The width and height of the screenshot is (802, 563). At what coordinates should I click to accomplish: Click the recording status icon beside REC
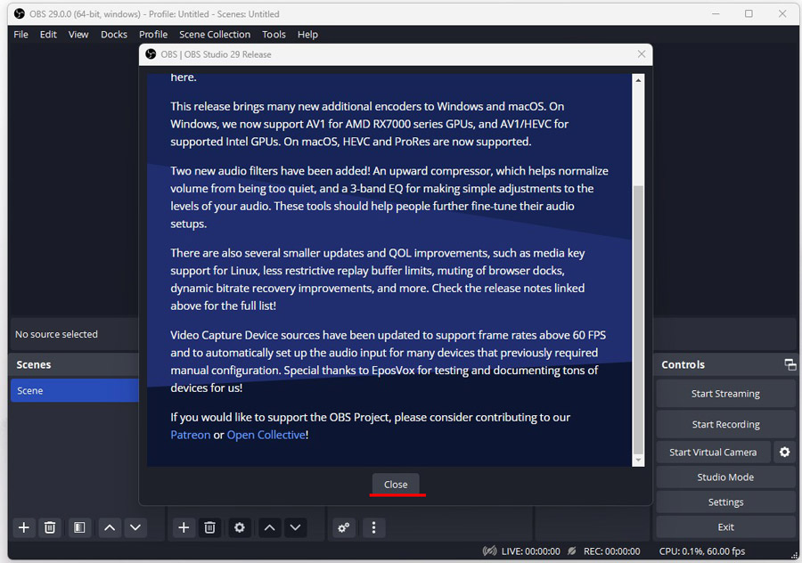point(572,551)
